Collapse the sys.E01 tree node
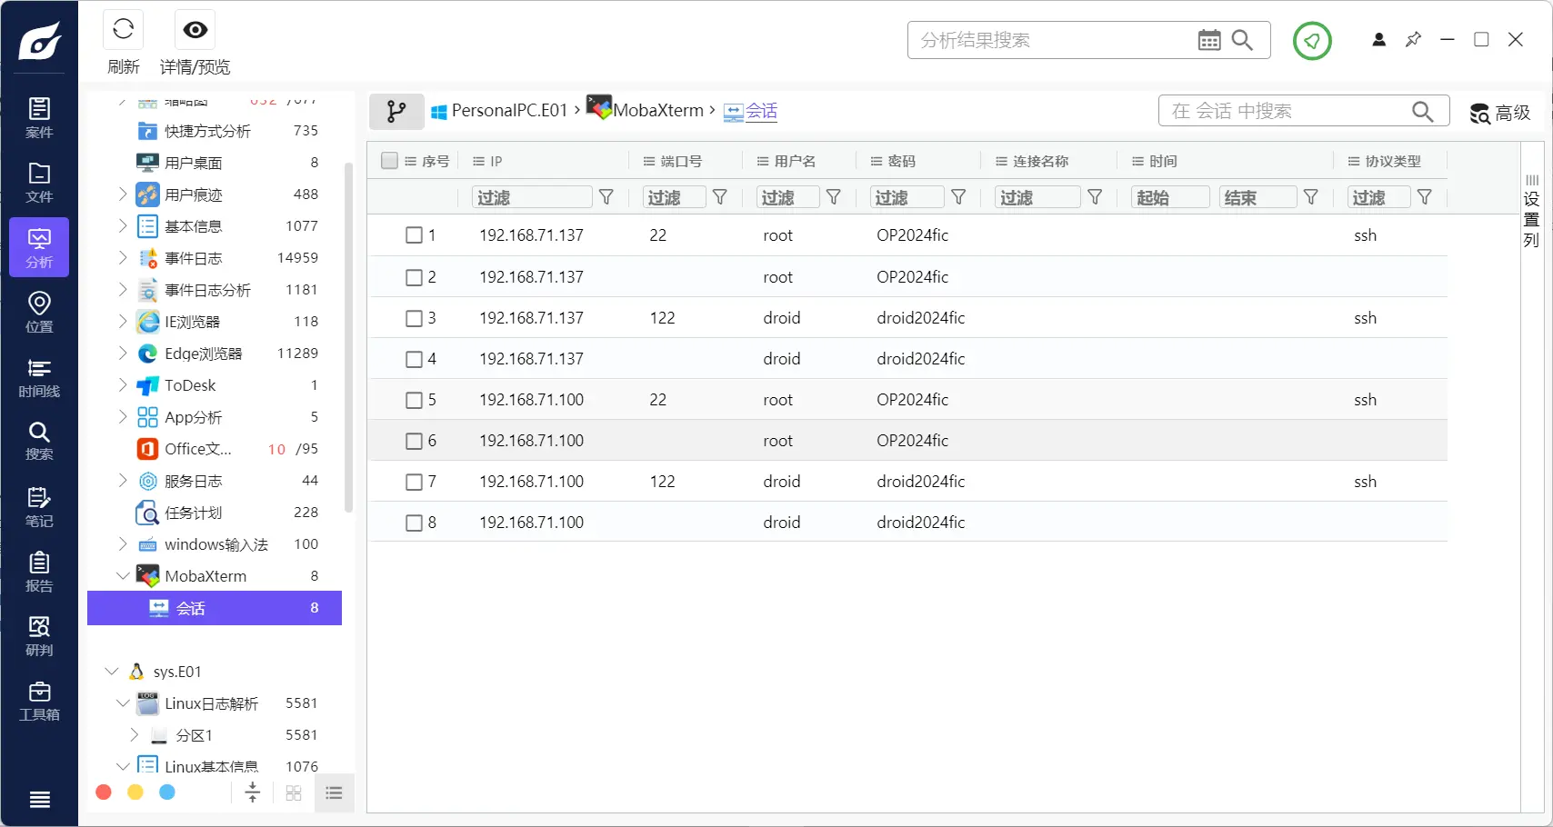1553x827 pixels. (112, 672)
